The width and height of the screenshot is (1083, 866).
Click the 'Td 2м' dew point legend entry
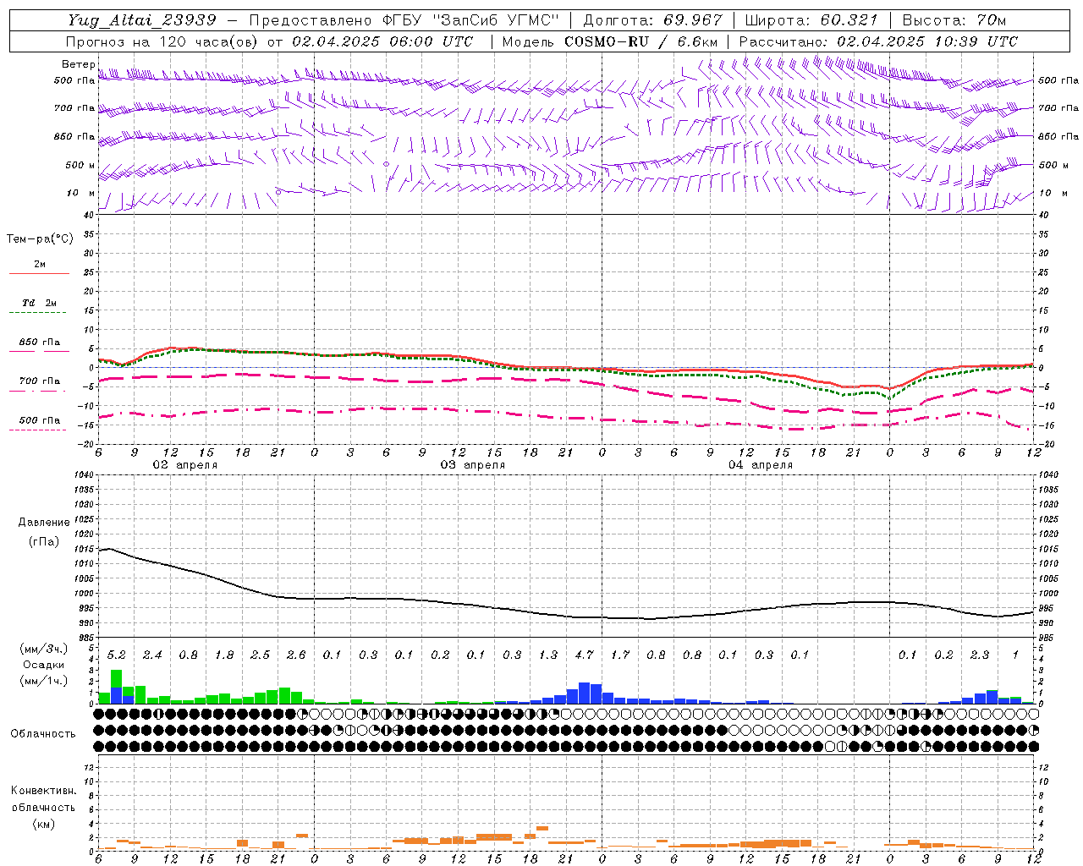[x=40, y=303]
